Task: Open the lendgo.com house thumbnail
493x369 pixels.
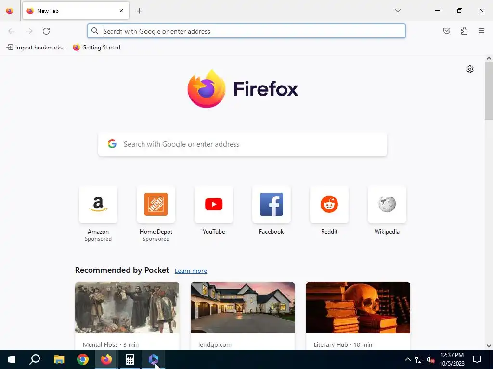Action: 243,307
